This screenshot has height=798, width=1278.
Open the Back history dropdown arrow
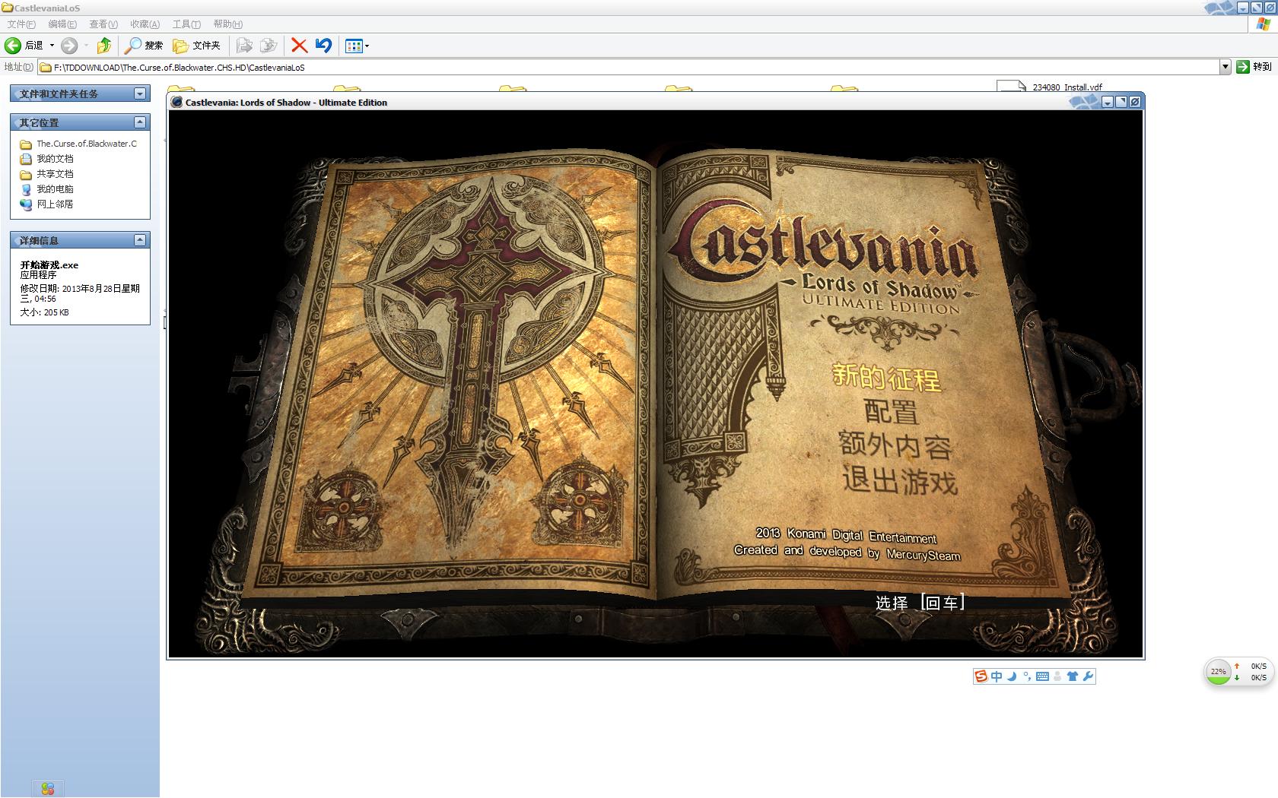tap(52, 46)
